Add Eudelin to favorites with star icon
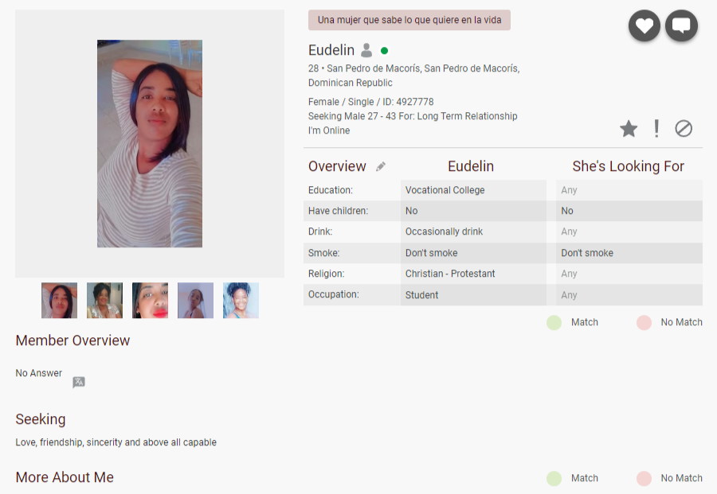717x494 pixels. coord(629,129)
